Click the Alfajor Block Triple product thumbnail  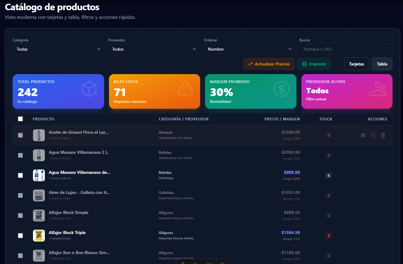[39, 236]
